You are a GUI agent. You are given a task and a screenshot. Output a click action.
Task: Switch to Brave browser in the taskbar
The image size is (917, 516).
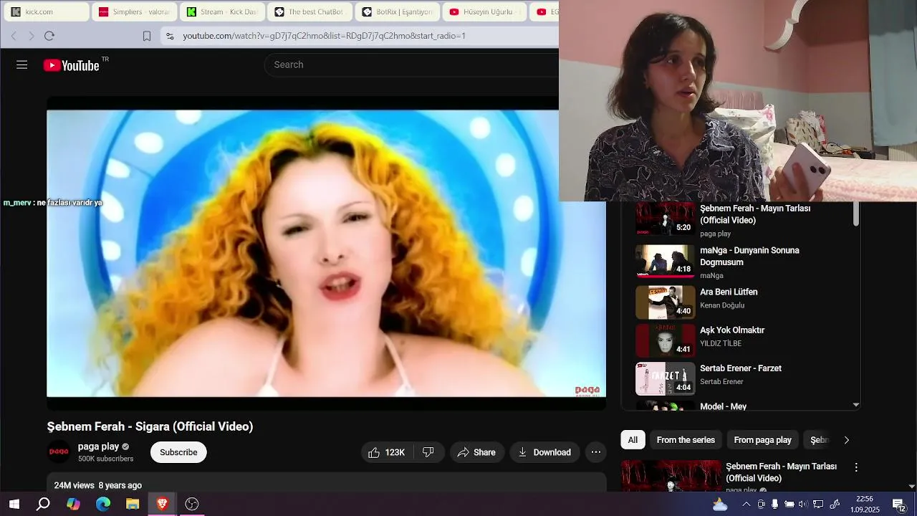click(162, 504)
